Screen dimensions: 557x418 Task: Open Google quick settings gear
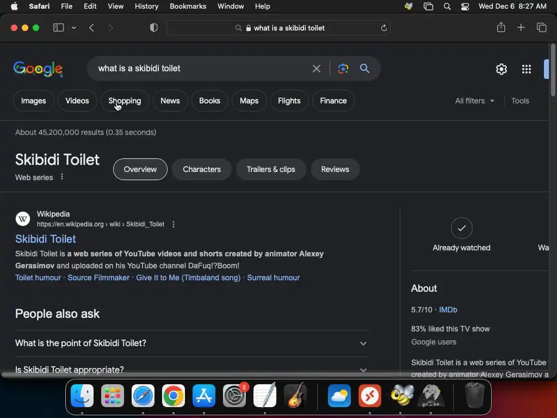[501, 69]
